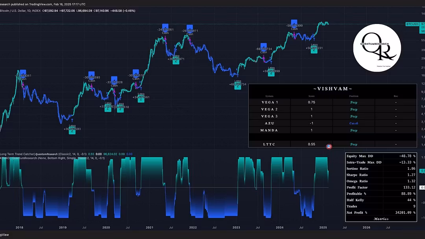This screenshot has width=425, height=239.
Task: Select the KEMAD QuantumResearch indicator legend
Action: tap(20, 158)
